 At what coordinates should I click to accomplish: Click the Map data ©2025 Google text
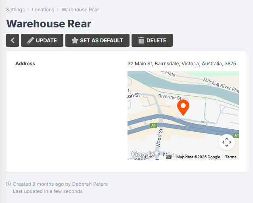[198, 157]
